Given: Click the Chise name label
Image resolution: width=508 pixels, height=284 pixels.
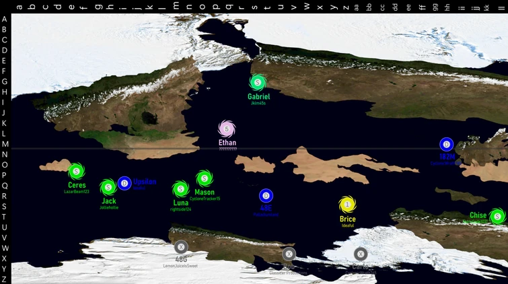Looking at the screenshot, I should click(478, 215).
